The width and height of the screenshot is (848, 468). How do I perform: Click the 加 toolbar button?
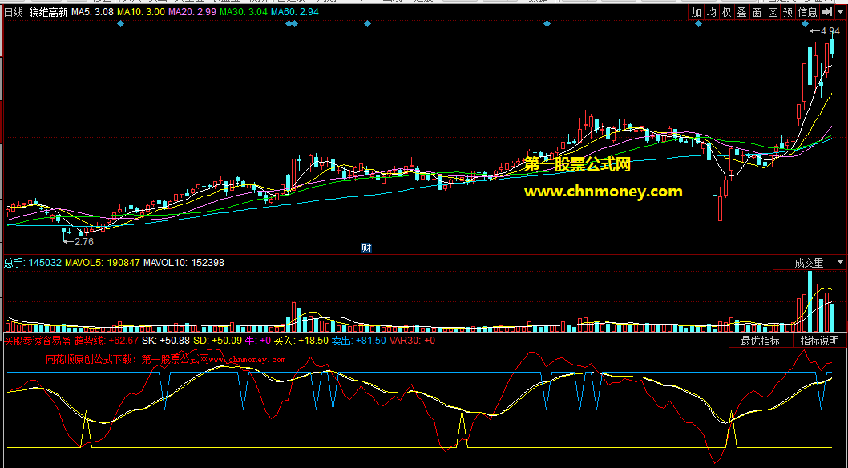pos(696,12)
